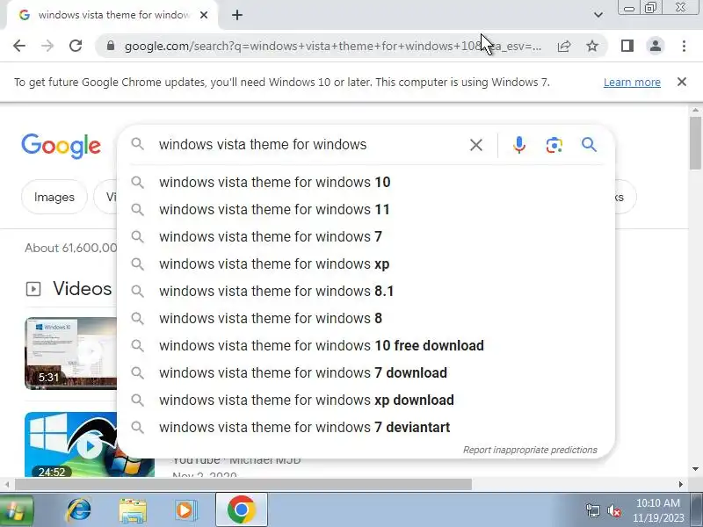The width and height of the screenshot is (703, 527).
Task: Bookmark this page with the star icon
Action: click(x=592, y=46)
